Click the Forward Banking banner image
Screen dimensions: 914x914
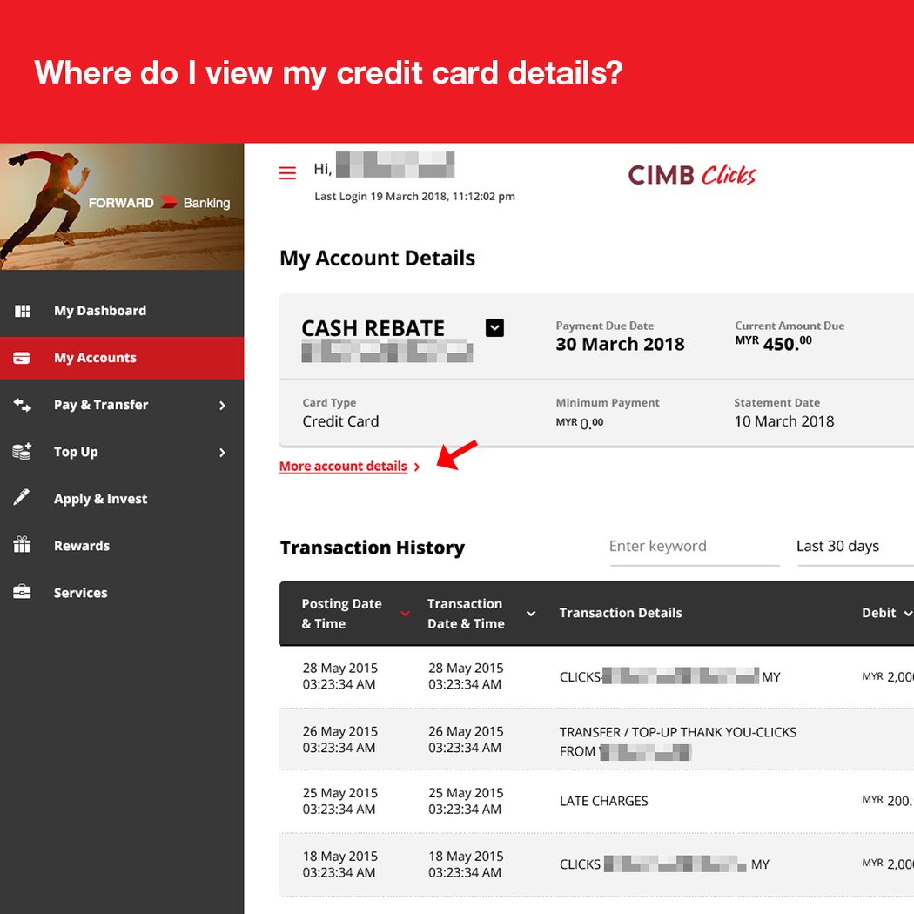122,206
